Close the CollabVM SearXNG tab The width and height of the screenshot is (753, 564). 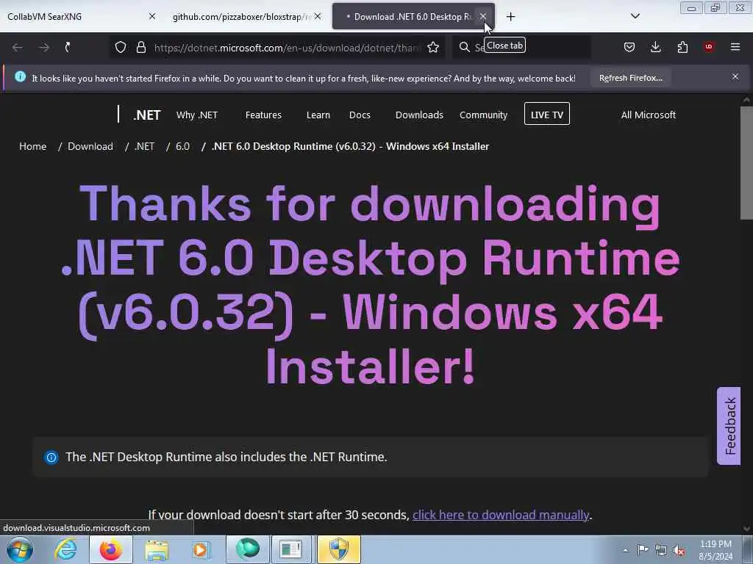pyautogui.click(x=152, y=16)
